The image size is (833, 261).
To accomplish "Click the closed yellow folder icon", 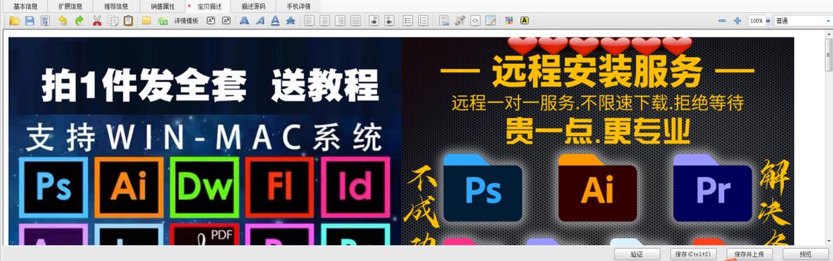I will tap(146, 21).
